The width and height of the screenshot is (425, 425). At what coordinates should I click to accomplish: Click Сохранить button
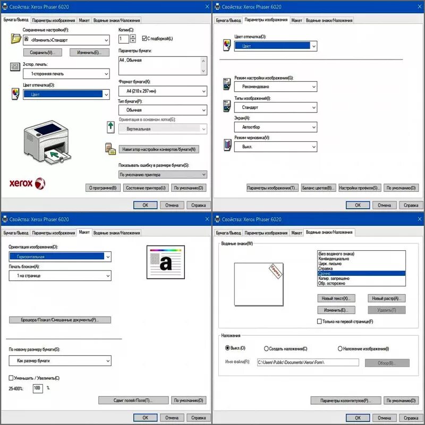point(42,52)
